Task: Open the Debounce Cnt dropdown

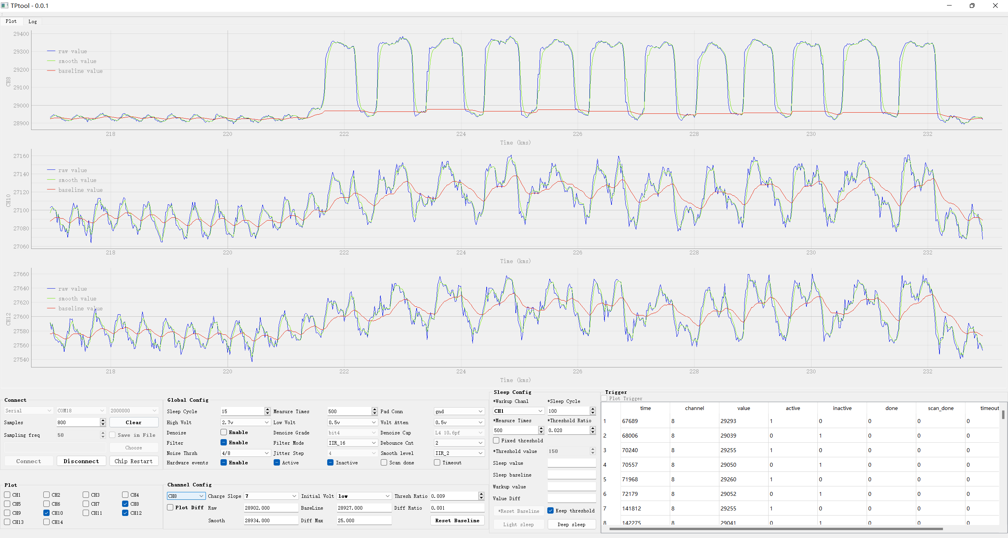Action: pos(459,443)
